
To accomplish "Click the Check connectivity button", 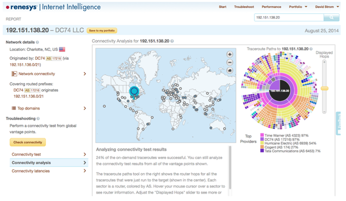I will tap(27, 142).
